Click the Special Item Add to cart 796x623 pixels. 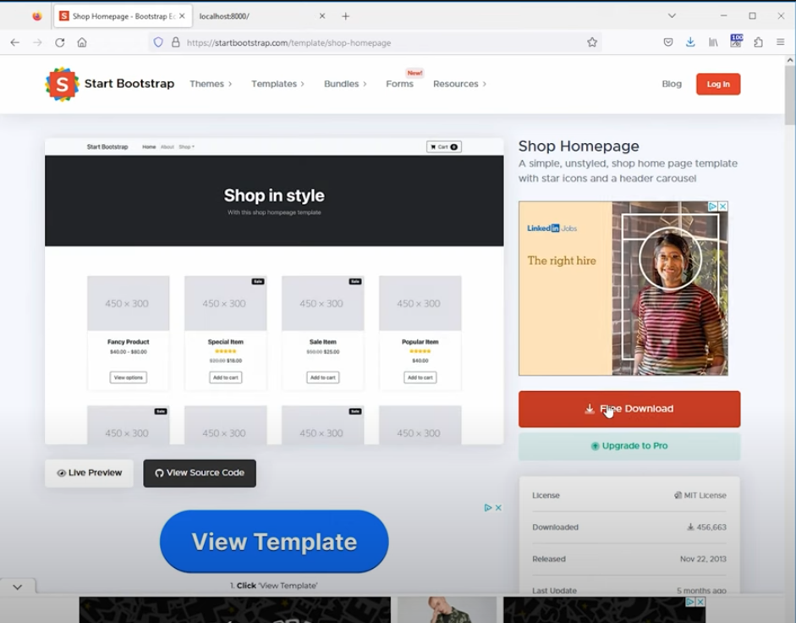coord(225,378)
